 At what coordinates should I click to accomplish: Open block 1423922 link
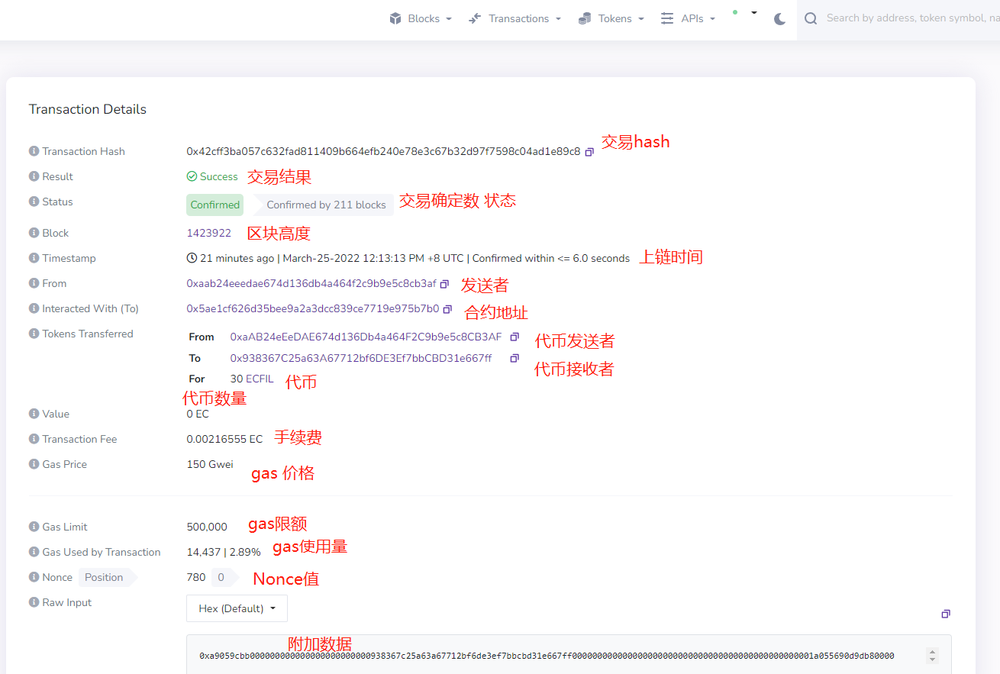click(208, 233)
